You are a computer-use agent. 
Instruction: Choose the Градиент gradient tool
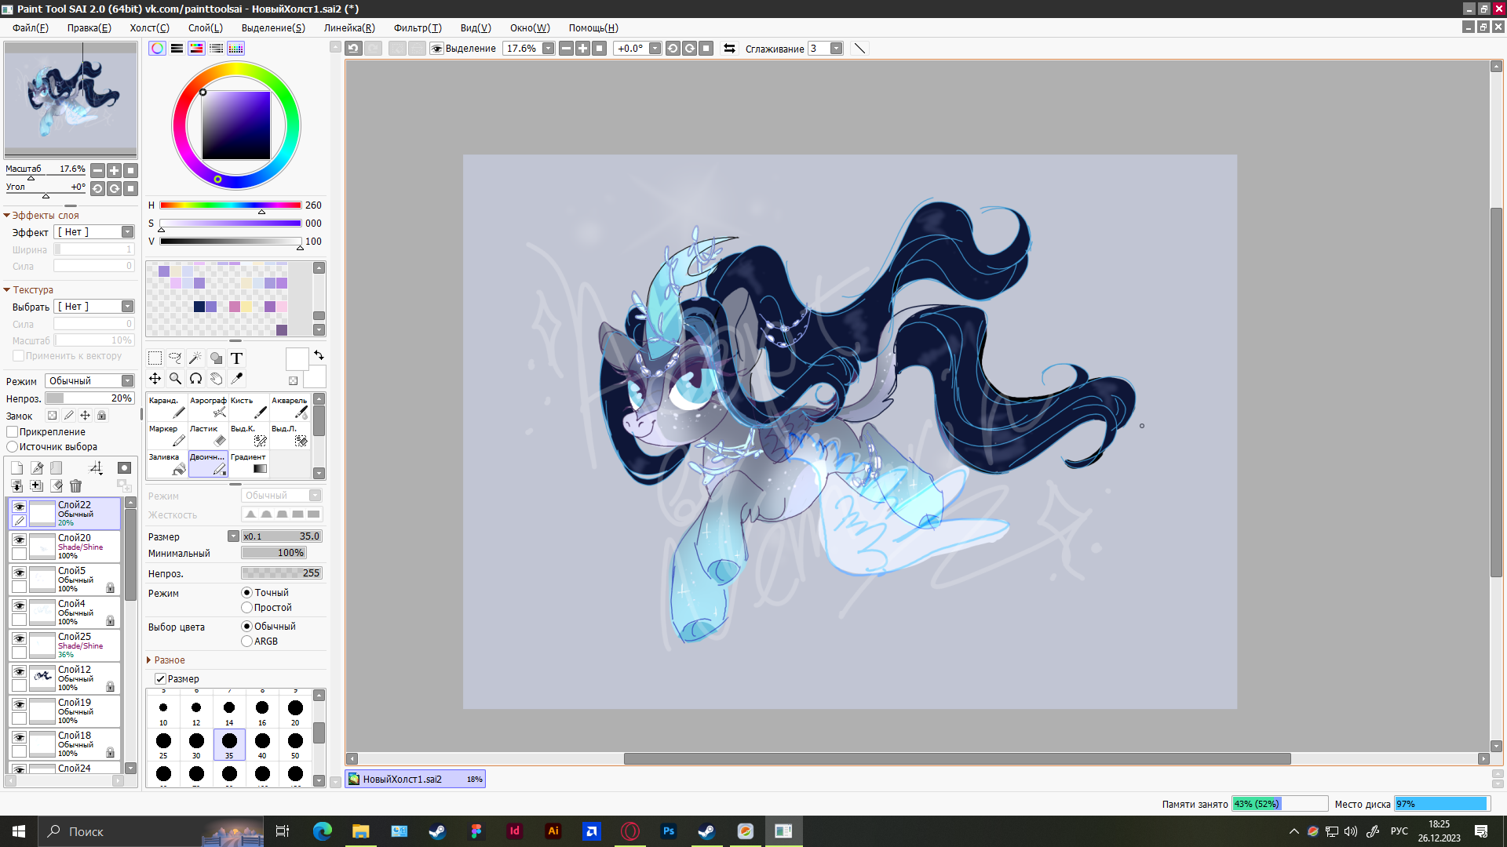click(x=249, y=463)
